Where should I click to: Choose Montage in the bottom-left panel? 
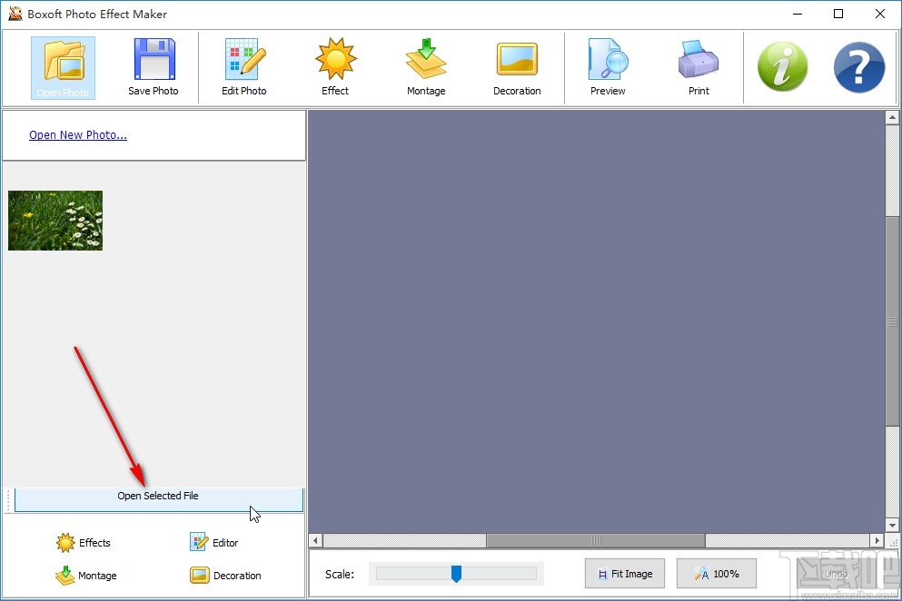[x=86, y=576]
